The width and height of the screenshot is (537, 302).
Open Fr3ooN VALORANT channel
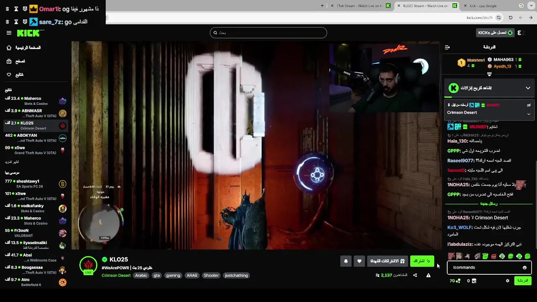click(36, 233)
